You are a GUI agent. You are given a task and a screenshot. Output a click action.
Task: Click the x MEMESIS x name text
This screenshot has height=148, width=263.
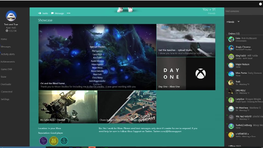click(242, 134)
